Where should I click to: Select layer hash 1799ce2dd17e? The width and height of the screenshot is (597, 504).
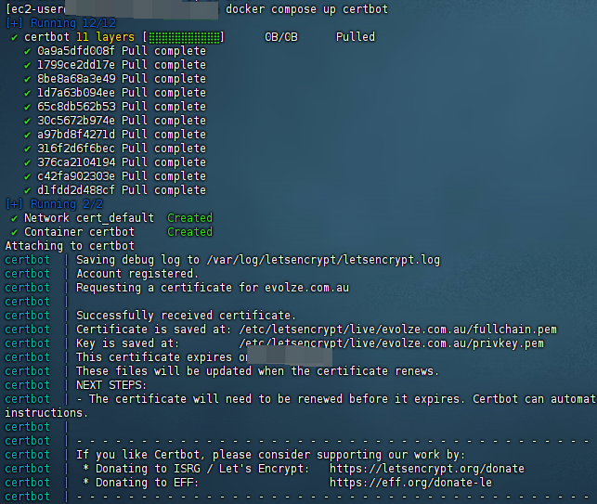point(76,65)
